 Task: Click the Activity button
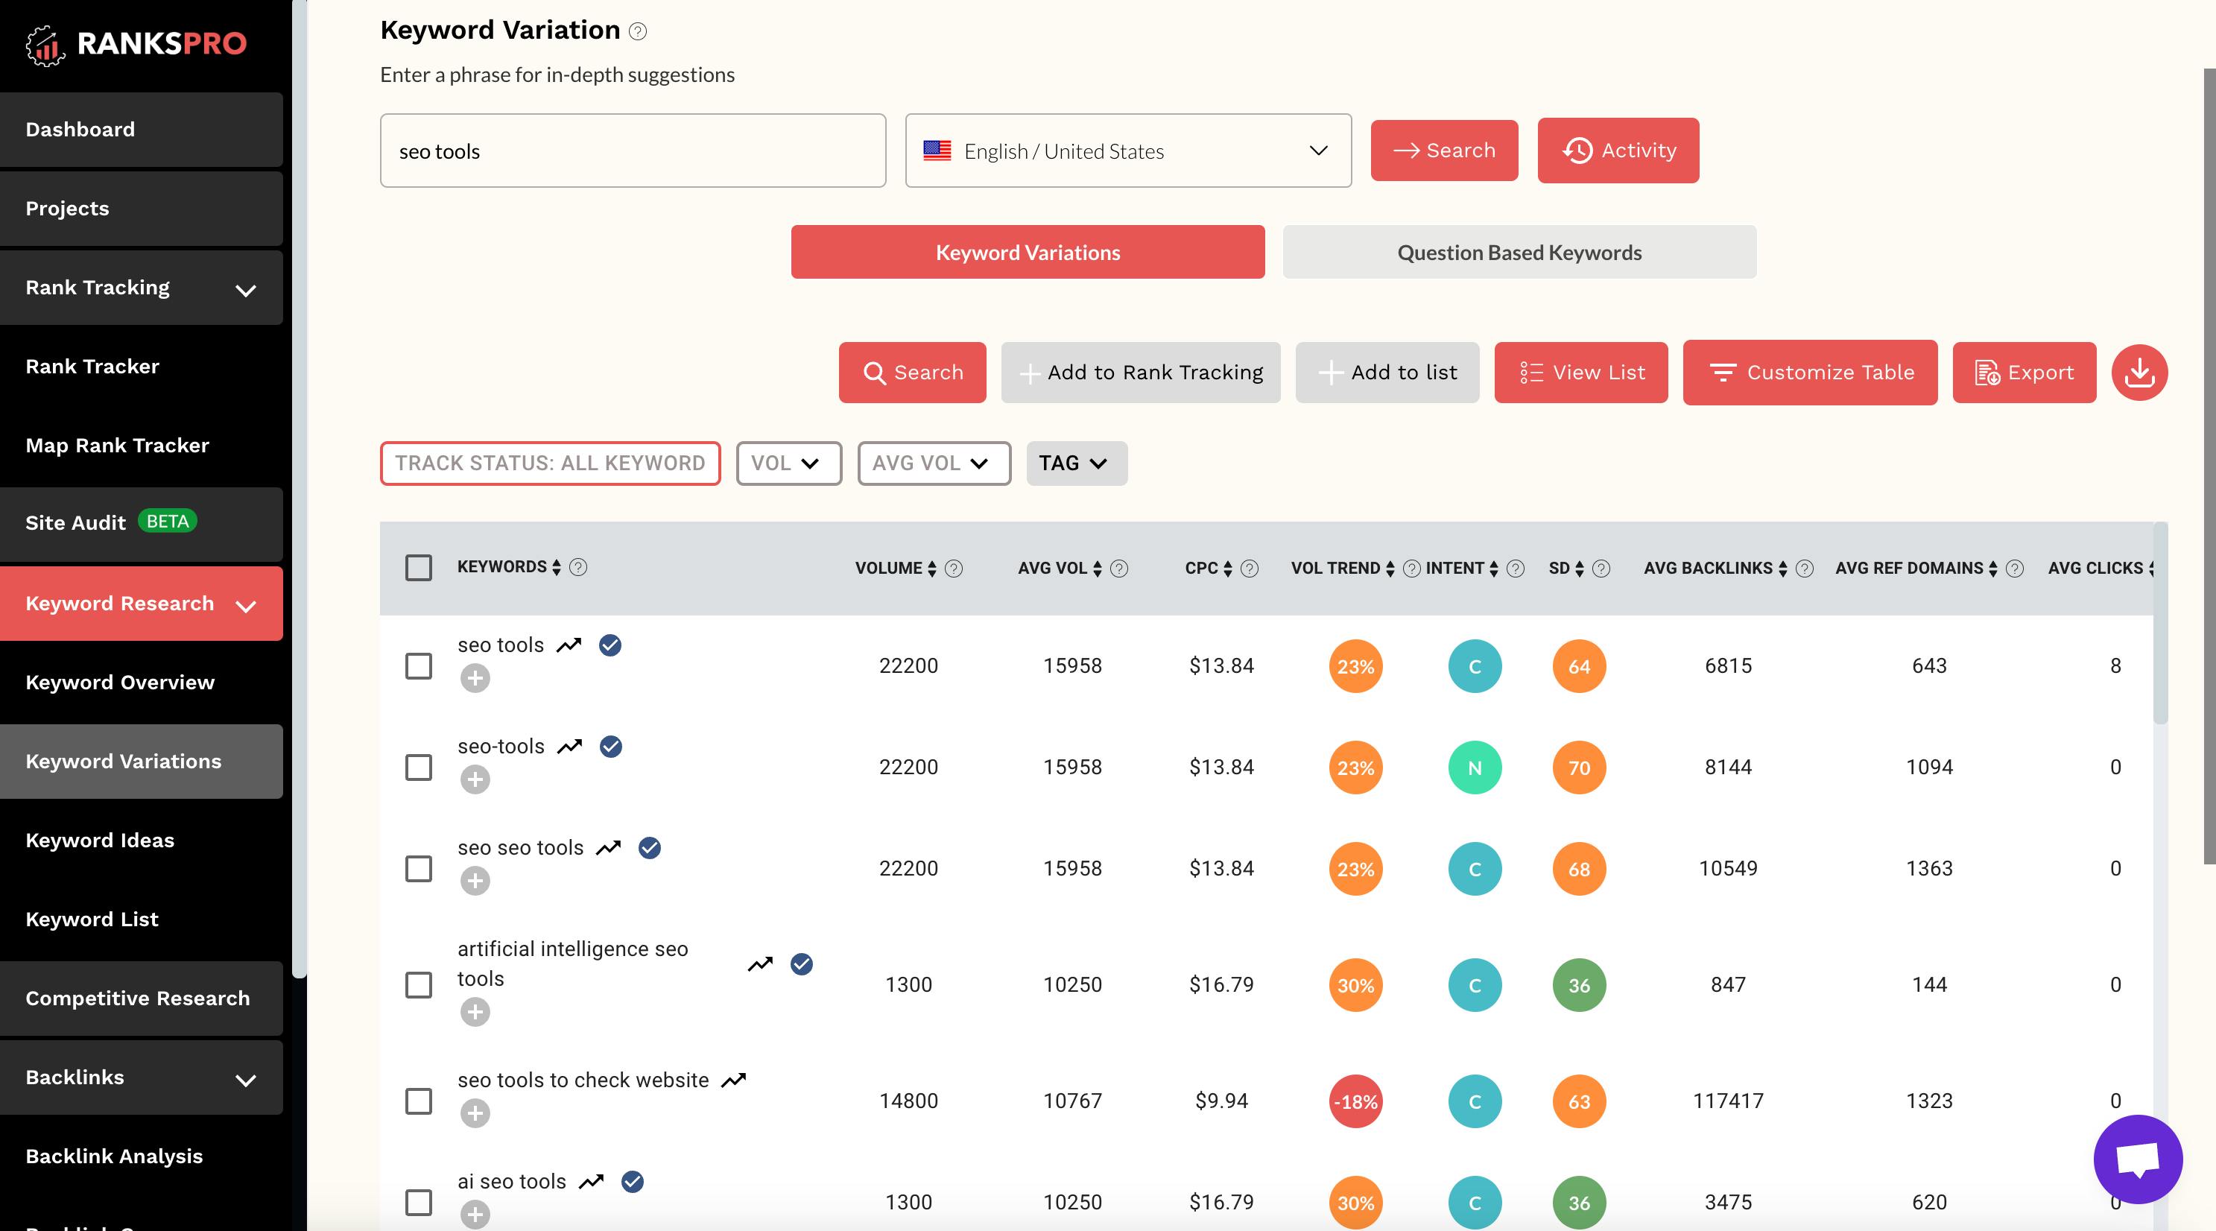click(x=1618, y=151)
